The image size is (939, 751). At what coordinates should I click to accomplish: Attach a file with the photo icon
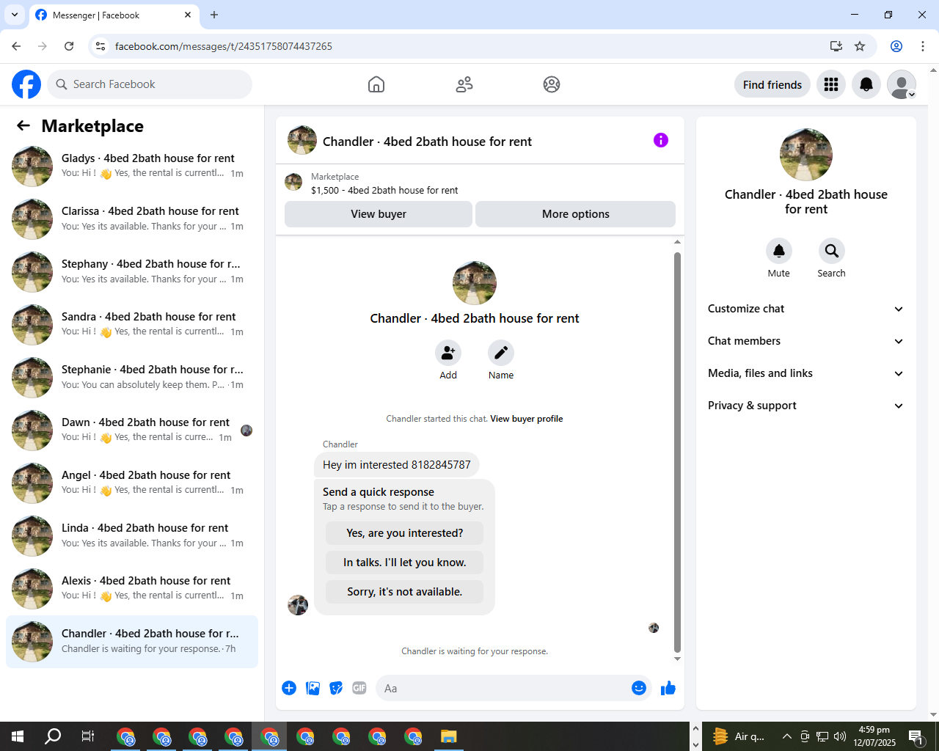pos(313,688)
